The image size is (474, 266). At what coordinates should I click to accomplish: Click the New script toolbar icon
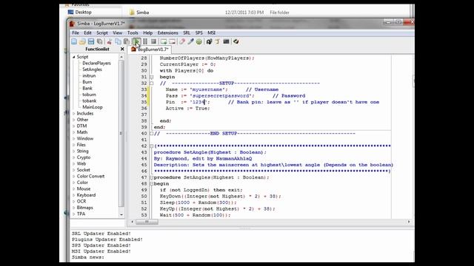coord(74,41)
